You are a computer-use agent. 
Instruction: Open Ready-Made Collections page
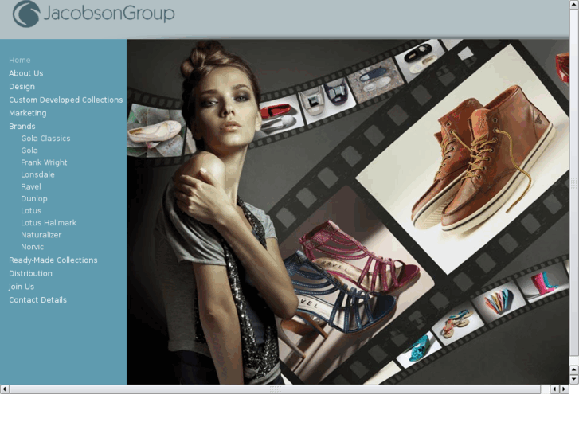click(x=53, y=260)
